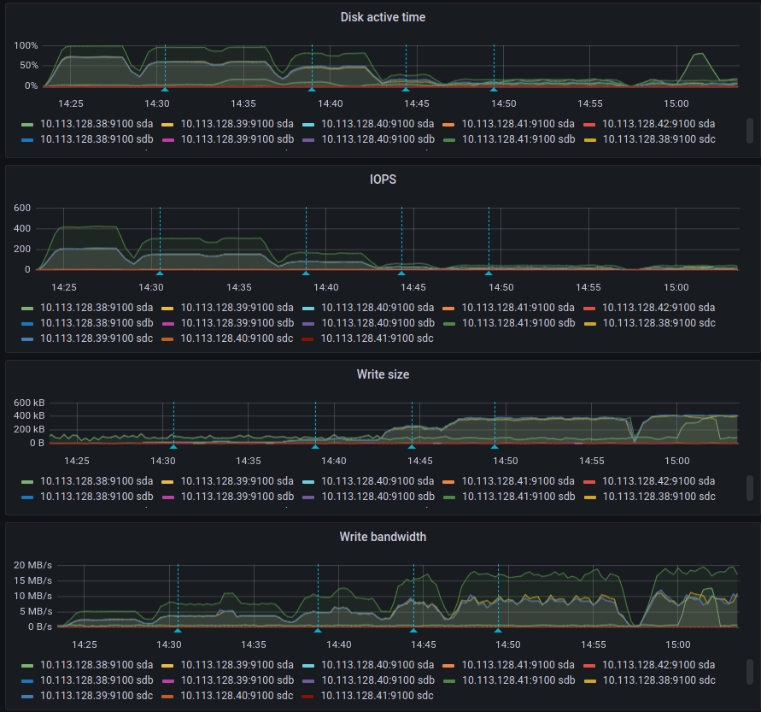Click green swatch of 10.113.128.38:9100 sda in IOPS legend
Image resolution: width=761 pixels, height=712 pixels.
(27, 309)
